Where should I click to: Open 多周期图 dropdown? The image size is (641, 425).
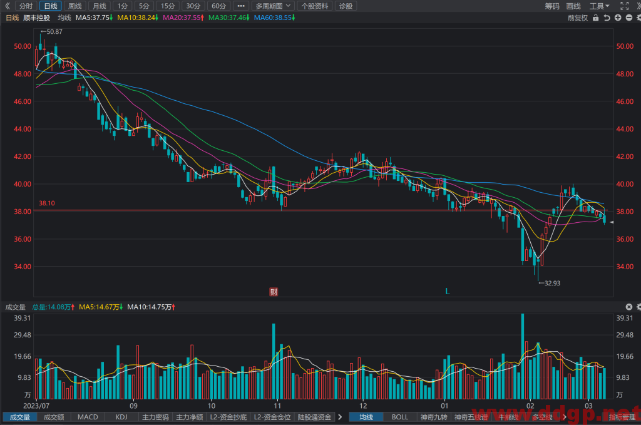[273, 6]
